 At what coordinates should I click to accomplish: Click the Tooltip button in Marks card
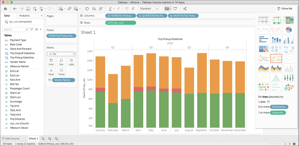tap(61, 72)
